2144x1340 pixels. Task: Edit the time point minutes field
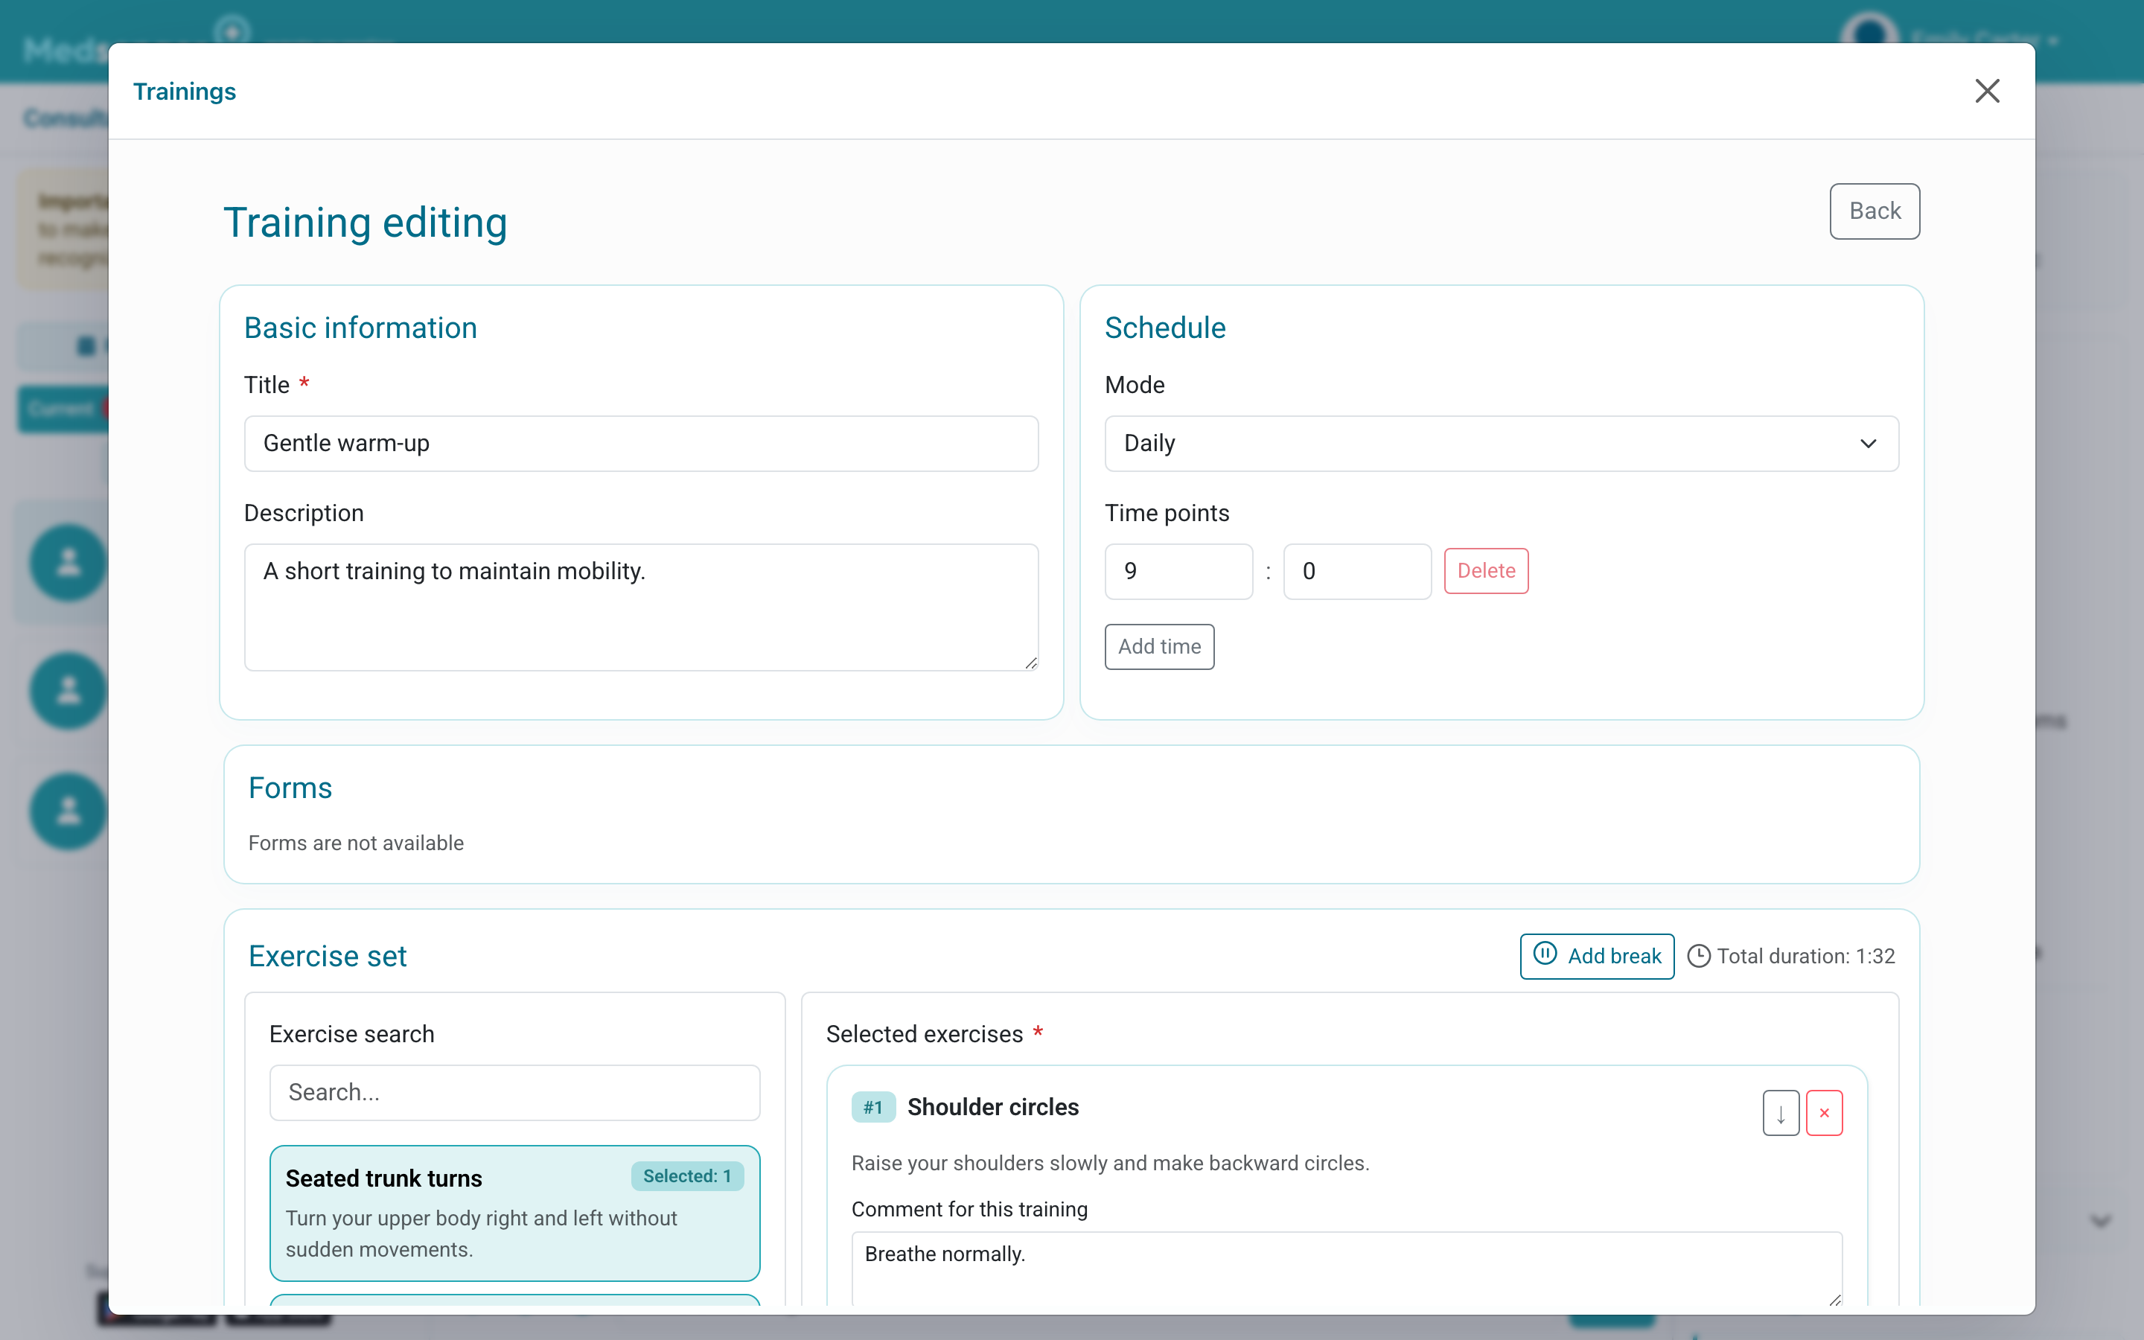pos(1357,572)
